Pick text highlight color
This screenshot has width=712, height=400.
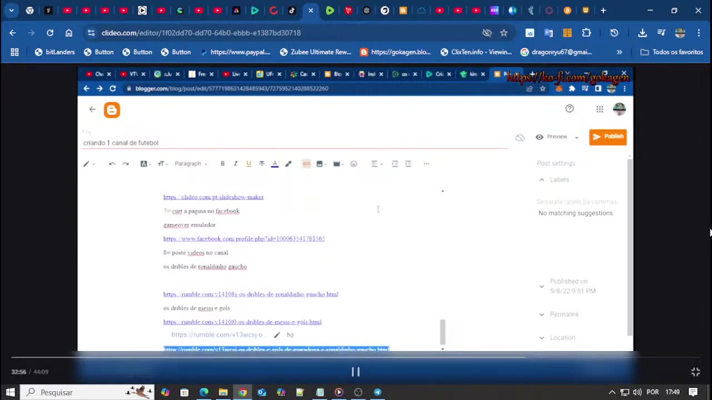288,164
